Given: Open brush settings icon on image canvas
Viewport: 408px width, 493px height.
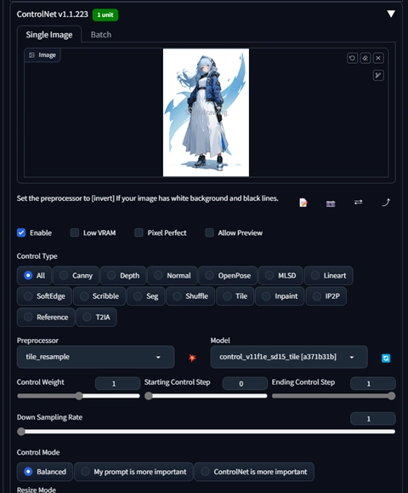Looking at the screenshot, I should click(x=378, y=76).
